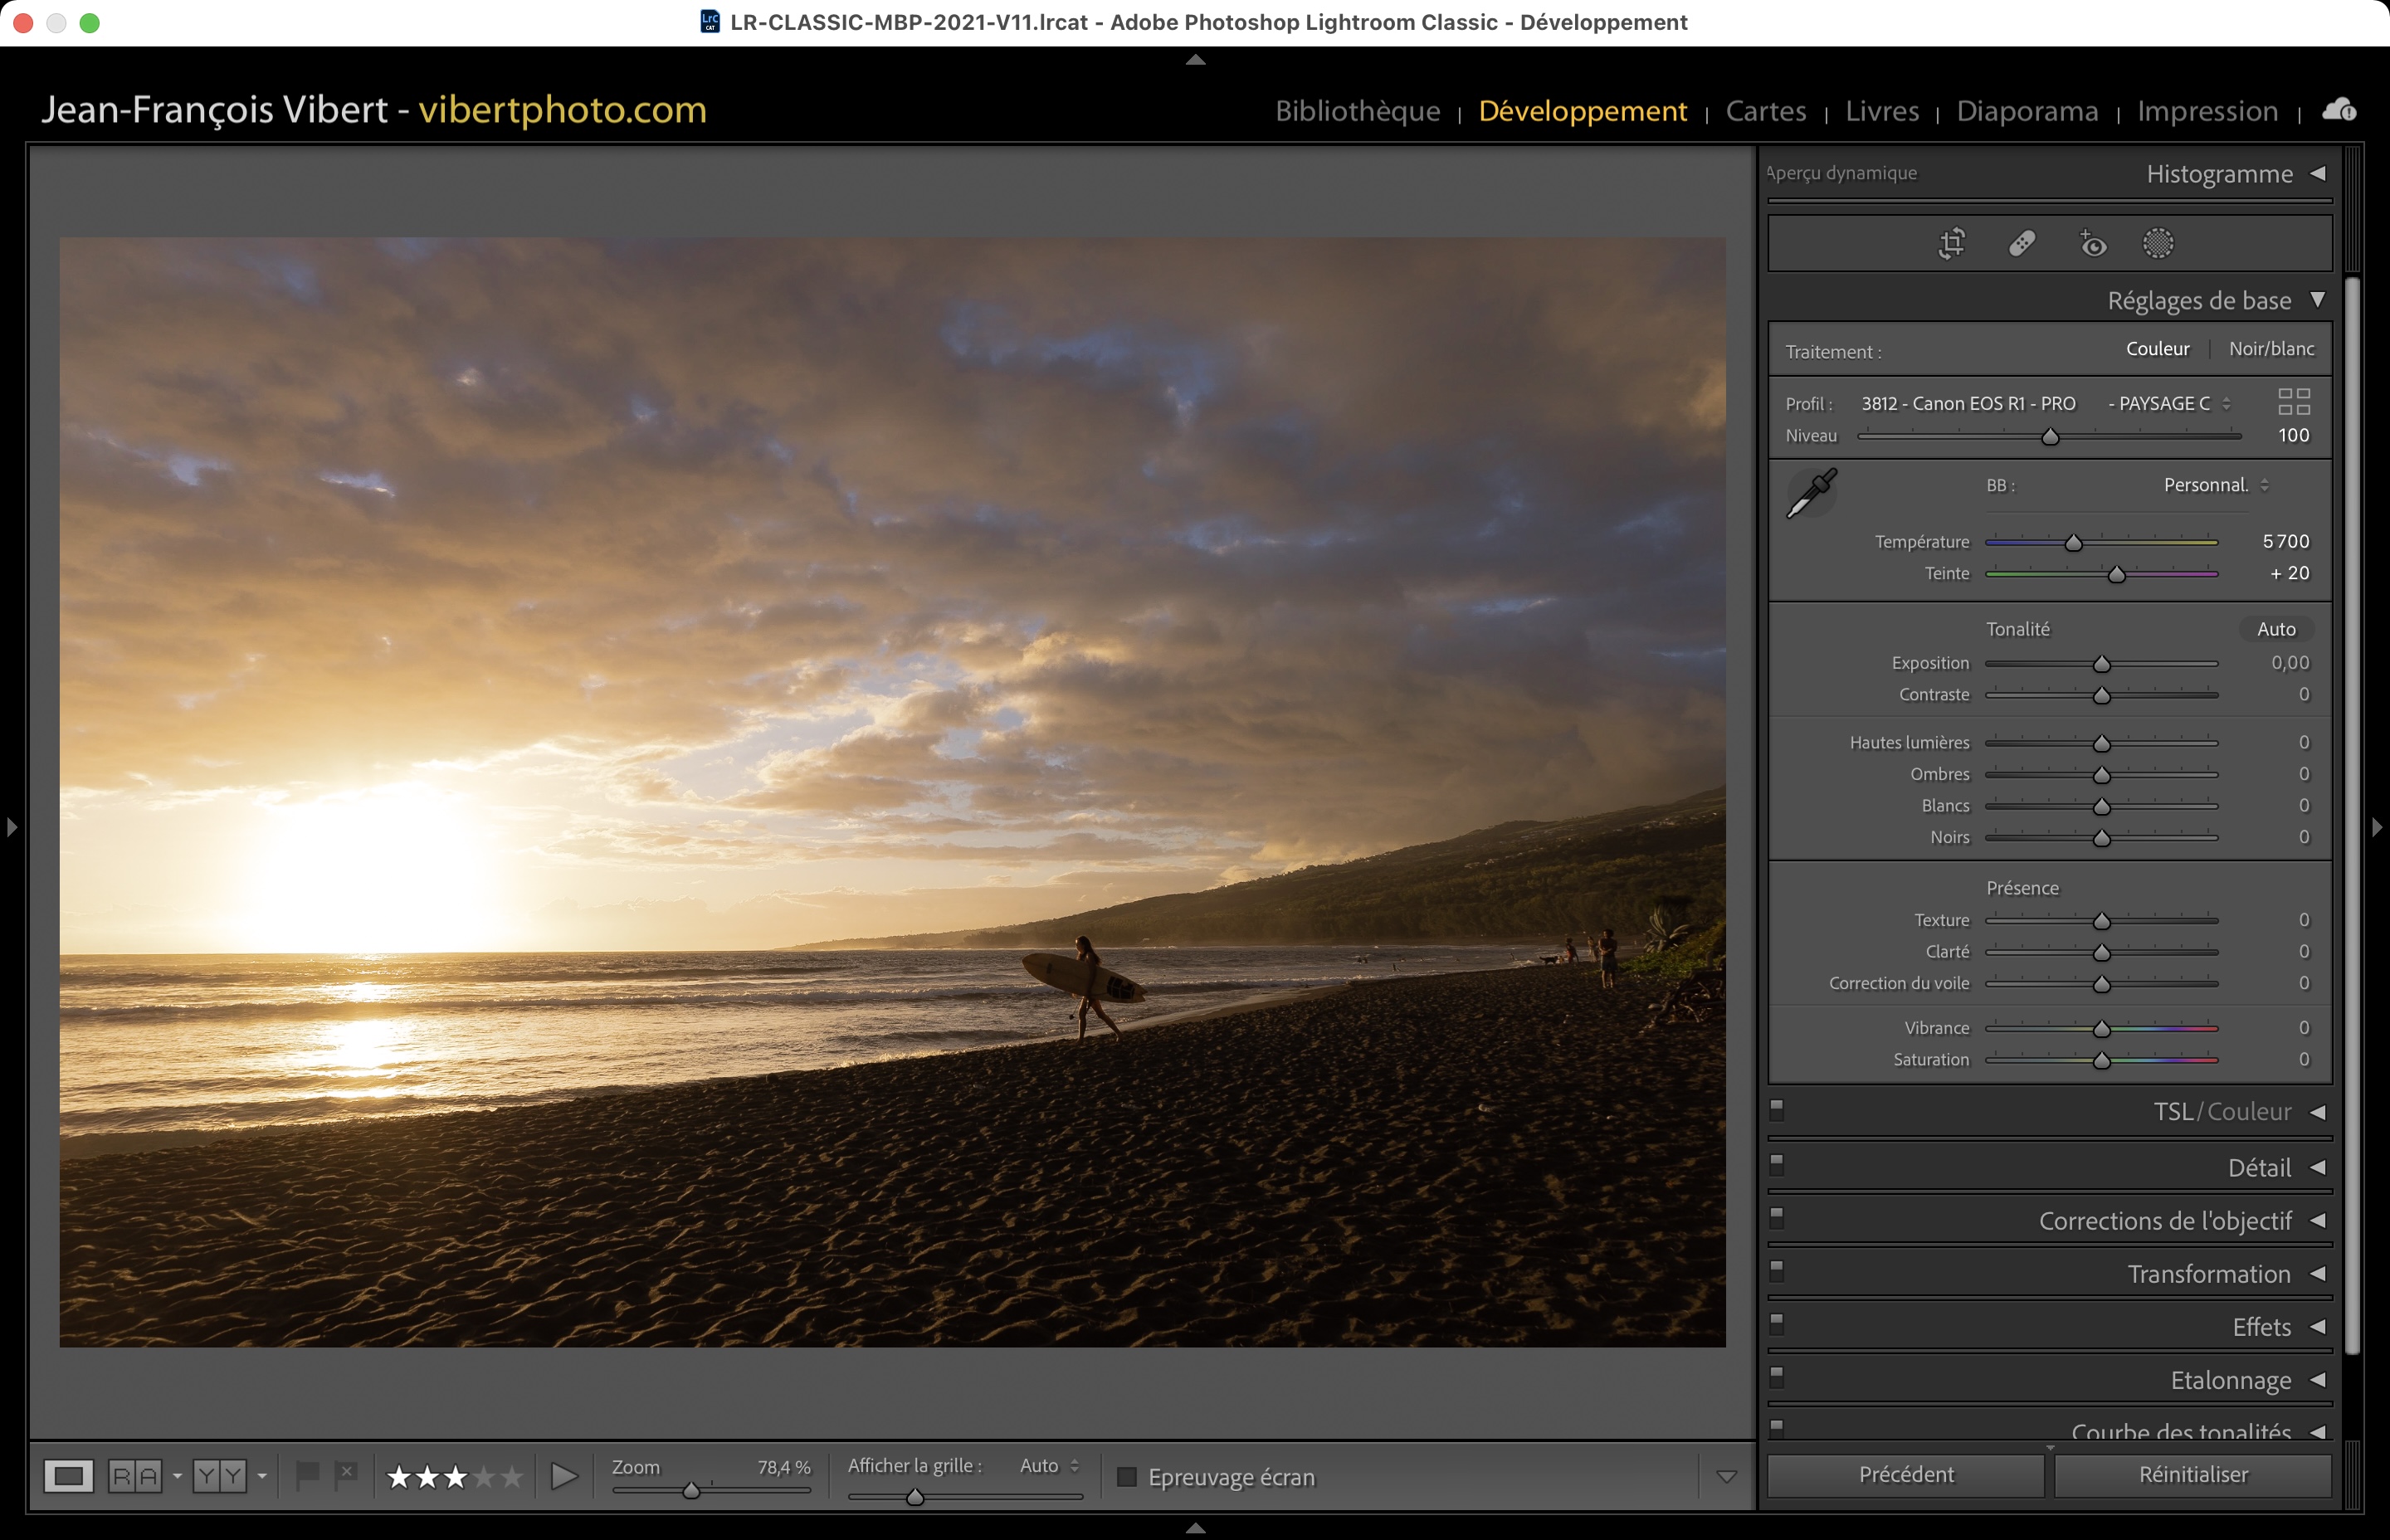Enable the Epreuvage écran checkbox
2390x1540 pixels.
coord(1127,1477)
